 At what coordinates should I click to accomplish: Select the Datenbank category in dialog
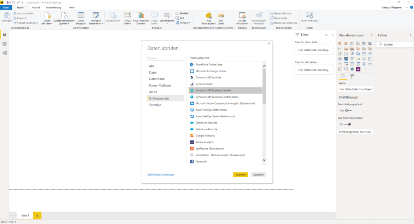[x=156, y=79]
